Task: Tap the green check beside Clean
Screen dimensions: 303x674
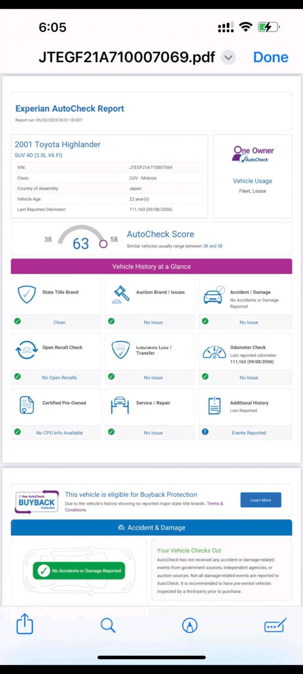Action: click(18, 322)
